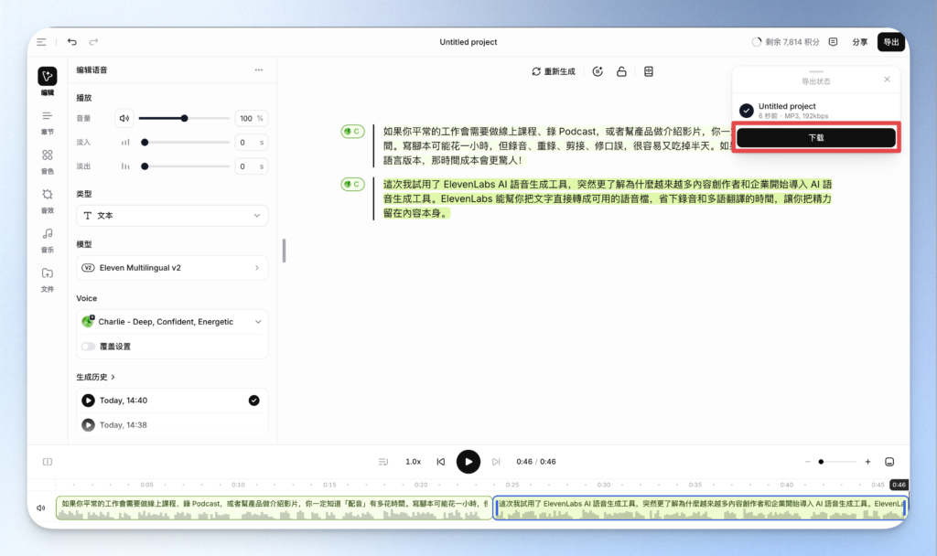This screenshot has height=556, width=937.
Task: Open the 音效 sound effects section
Action: pyautogui.click(x=48, y=201)
